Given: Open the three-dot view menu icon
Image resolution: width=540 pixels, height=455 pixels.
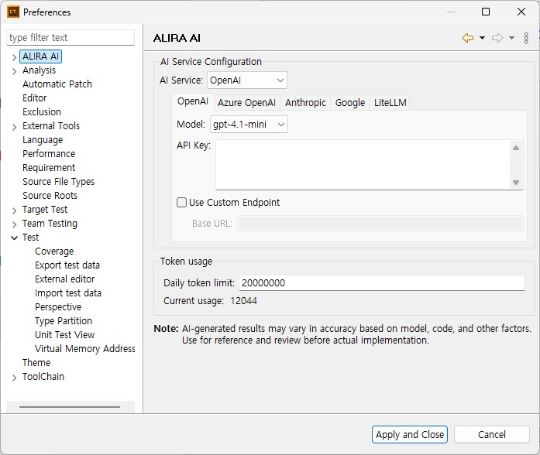Looking at the screenshot, I should coord(526,38).
